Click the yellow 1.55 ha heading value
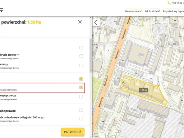This screenshot has width=184, height=138. [34, 22]
